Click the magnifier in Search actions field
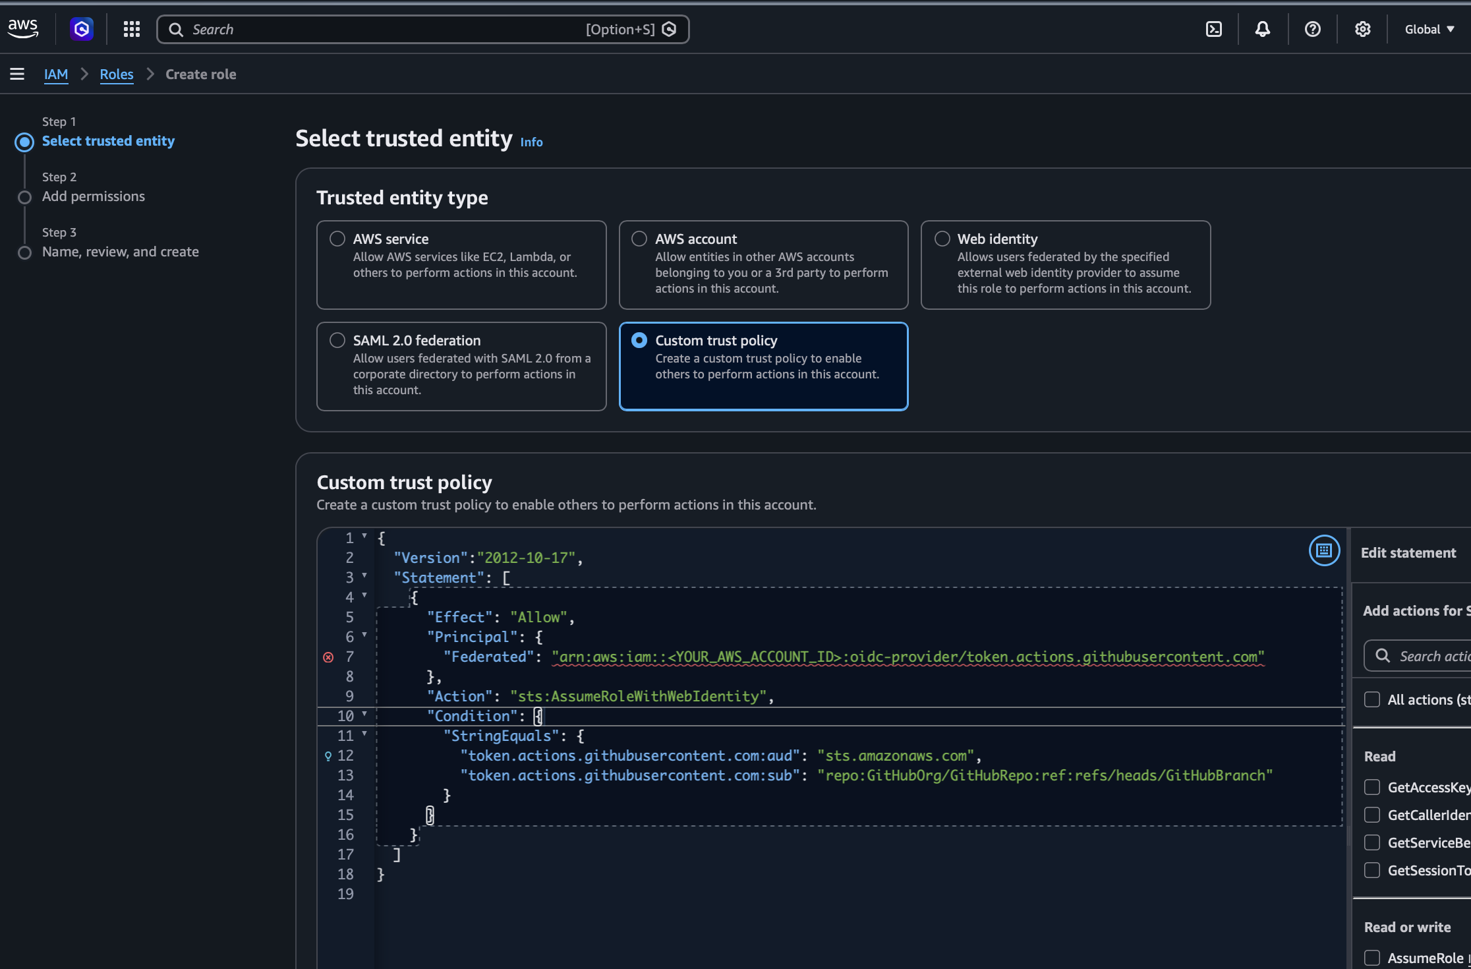Viewport: 1471px width, 969px height. coord(1383,655)
